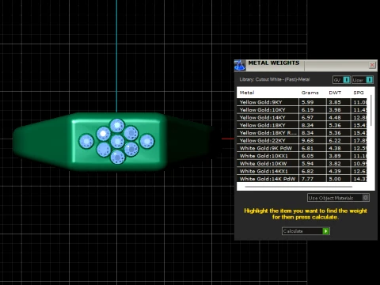Sort by the Metal column header

tap(247, 93)
